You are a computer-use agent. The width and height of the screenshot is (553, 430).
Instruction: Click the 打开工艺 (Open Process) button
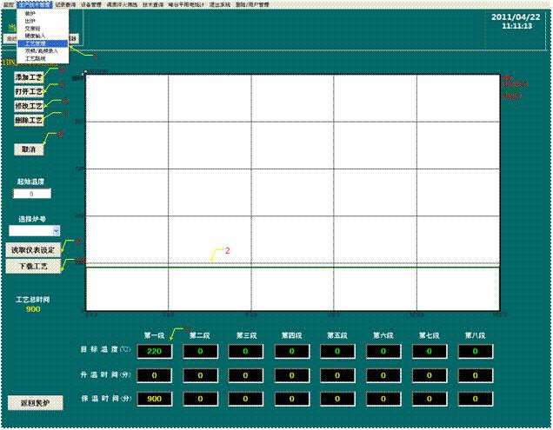click(29, 92)
